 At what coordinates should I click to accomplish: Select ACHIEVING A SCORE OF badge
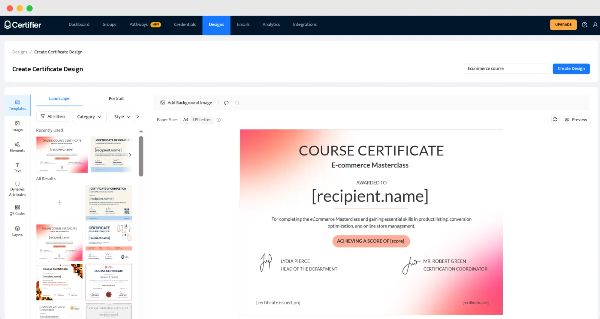[371, 241]
